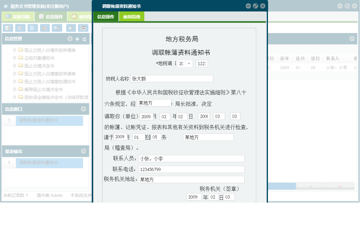Cancel using the red X button
Screen dimensions: 360x231
340,186
